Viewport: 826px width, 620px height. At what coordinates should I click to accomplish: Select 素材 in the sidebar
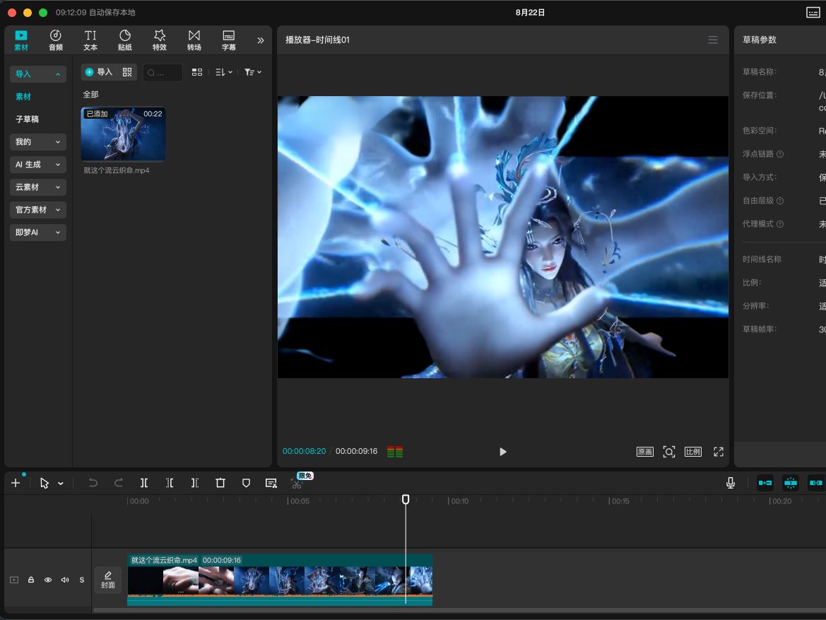(x=23, y=96)
